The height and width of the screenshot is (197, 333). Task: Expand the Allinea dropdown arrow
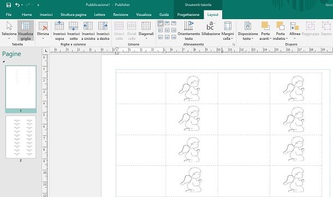(x=295, y=39)
